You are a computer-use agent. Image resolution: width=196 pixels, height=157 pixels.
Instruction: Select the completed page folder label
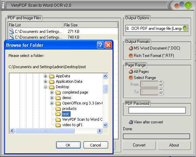[75, 93]
